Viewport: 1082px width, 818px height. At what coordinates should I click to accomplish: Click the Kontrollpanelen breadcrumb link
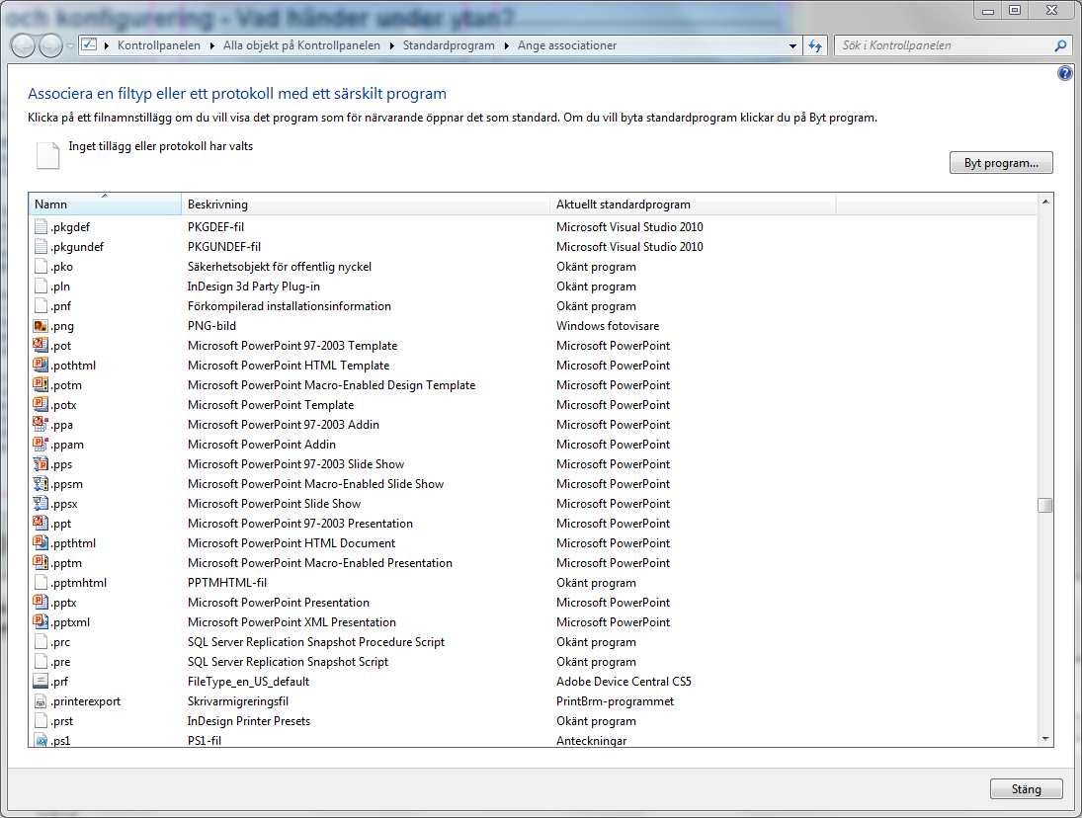[158, 45]
